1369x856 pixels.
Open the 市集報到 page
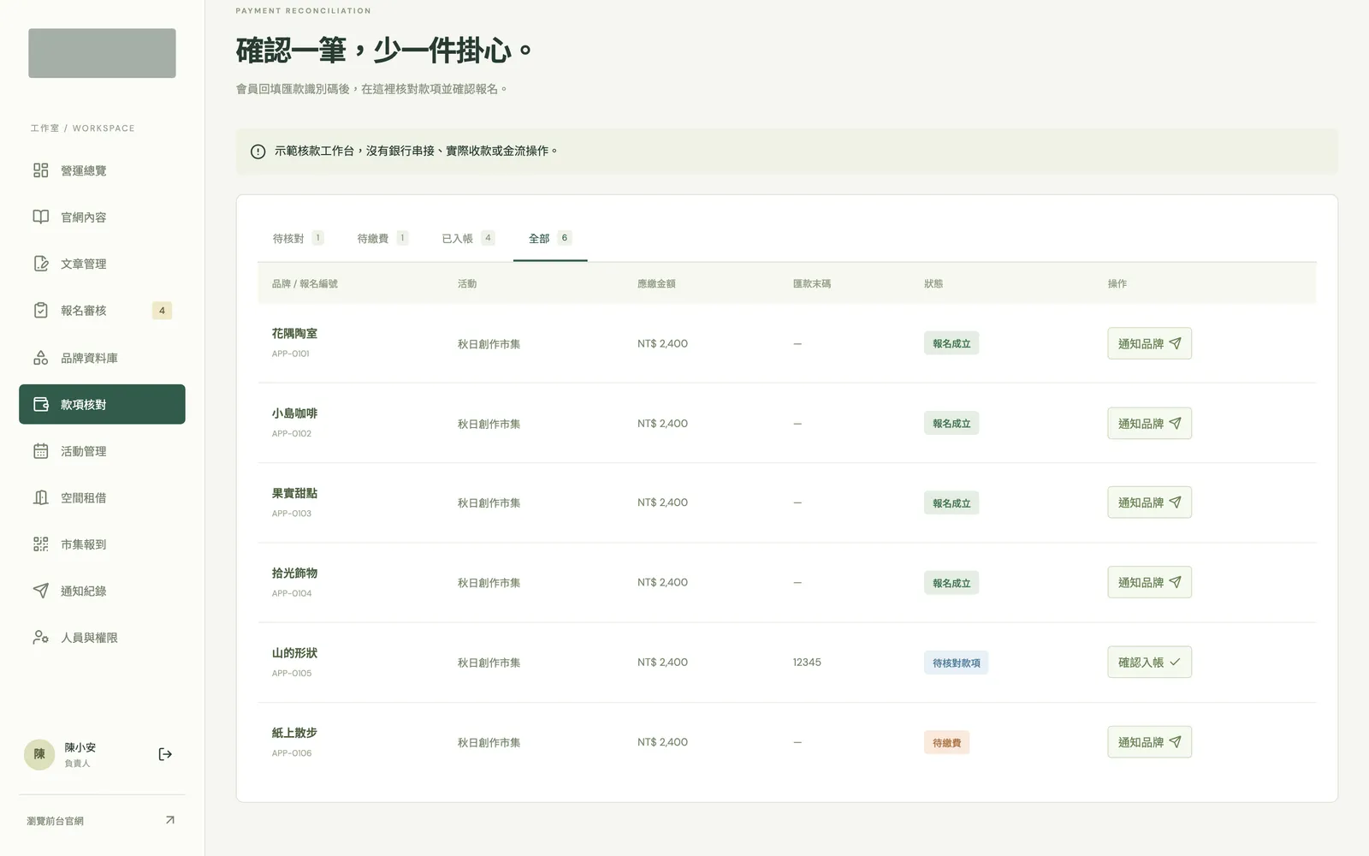(x=102, y=544)
